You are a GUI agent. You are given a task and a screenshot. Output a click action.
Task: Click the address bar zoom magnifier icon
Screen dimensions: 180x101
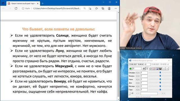tap(85, 8)
